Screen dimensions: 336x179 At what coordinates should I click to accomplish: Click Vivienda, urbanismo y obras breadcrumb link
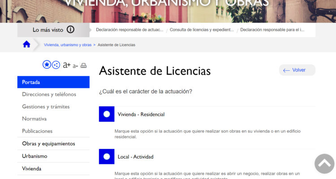68,45
